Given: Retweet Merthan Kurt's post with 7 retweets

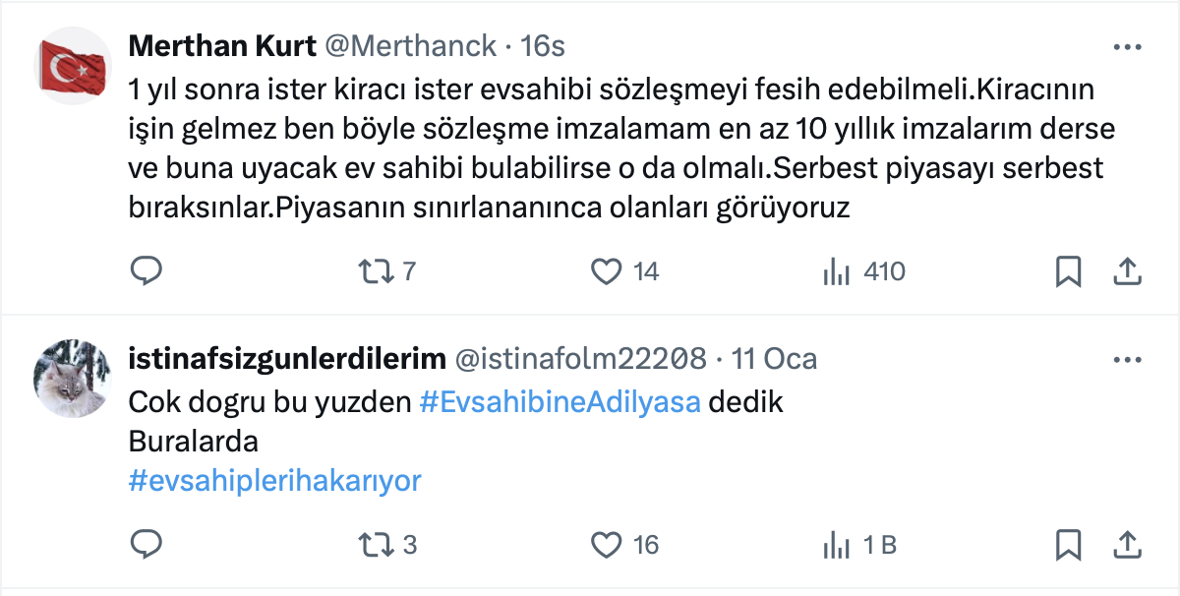Looking at the screenshot, I should [387, 270].
